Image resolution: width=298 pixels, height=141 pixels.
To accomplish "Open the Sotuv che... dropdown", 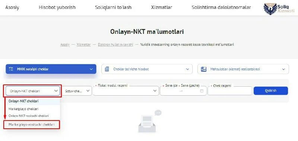I will tap(77, 91).
